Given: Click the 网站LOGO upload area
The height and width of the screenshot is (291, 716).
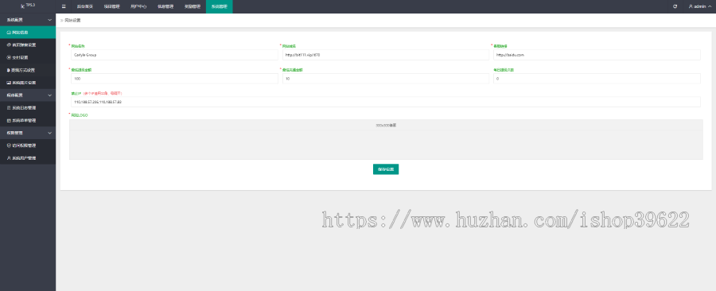Looking at the screenshot, I should [x=386, y=140].
